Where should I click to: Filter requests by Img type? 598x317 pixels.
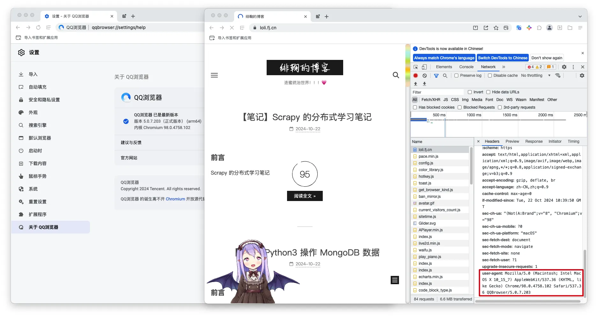click(465, 100)
